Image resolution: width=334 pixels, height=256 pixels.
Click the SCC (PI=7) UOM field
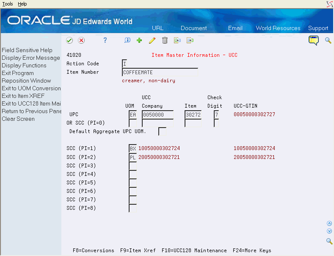[x=132, y=200]
